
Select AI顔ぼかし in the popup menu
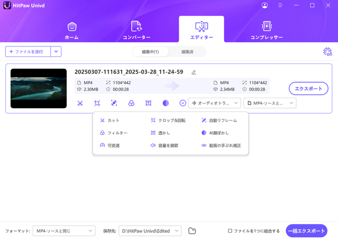click(215, 133)
